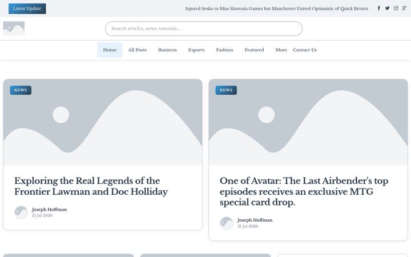
Task: Click NEWS badge on Avatar card
Action: [x=226, y=90]
